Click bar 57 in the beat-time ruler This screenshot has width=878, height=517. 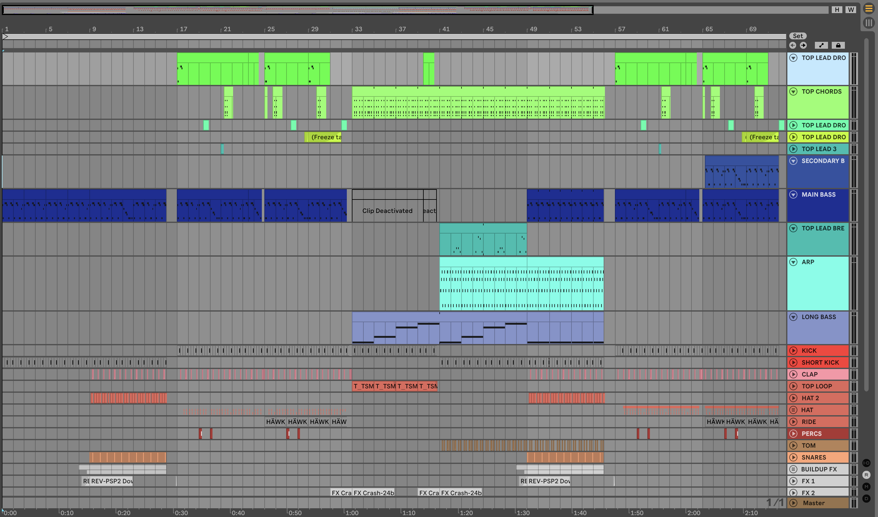coord(621,29)
